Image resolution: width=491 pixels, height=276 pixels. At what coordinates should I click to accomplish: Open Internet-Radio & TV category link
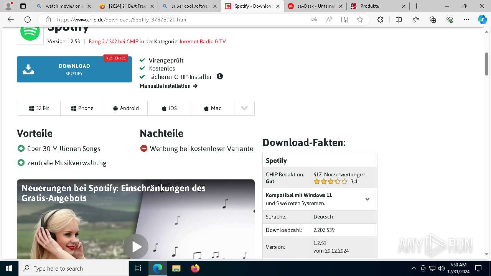pyautogui.click(x=203, y=41)
